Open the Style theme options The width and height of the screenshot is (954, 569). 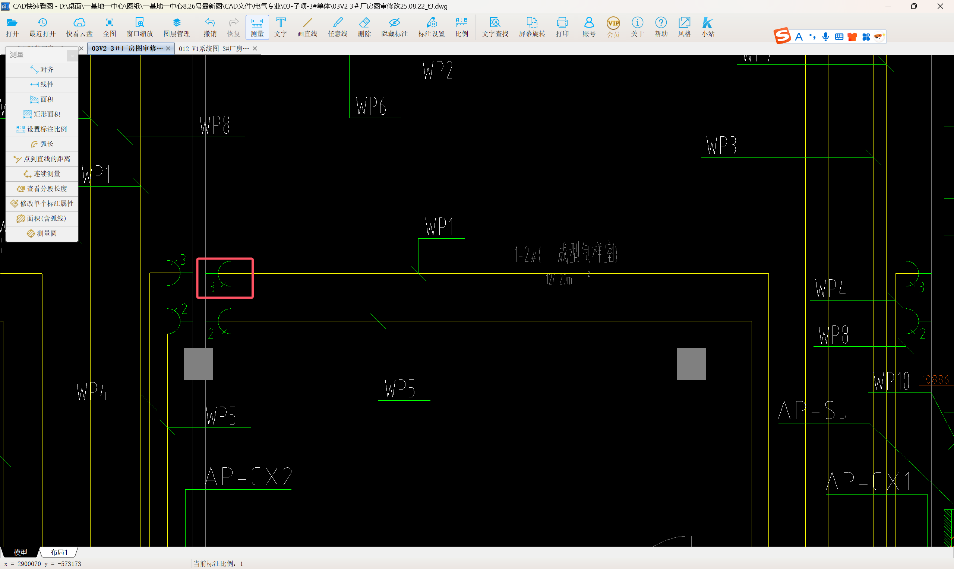click(x=684, y=27)
